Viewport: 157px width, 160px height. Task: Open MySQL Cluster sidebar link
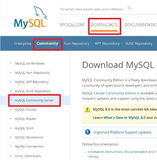[x=26, y=110]
